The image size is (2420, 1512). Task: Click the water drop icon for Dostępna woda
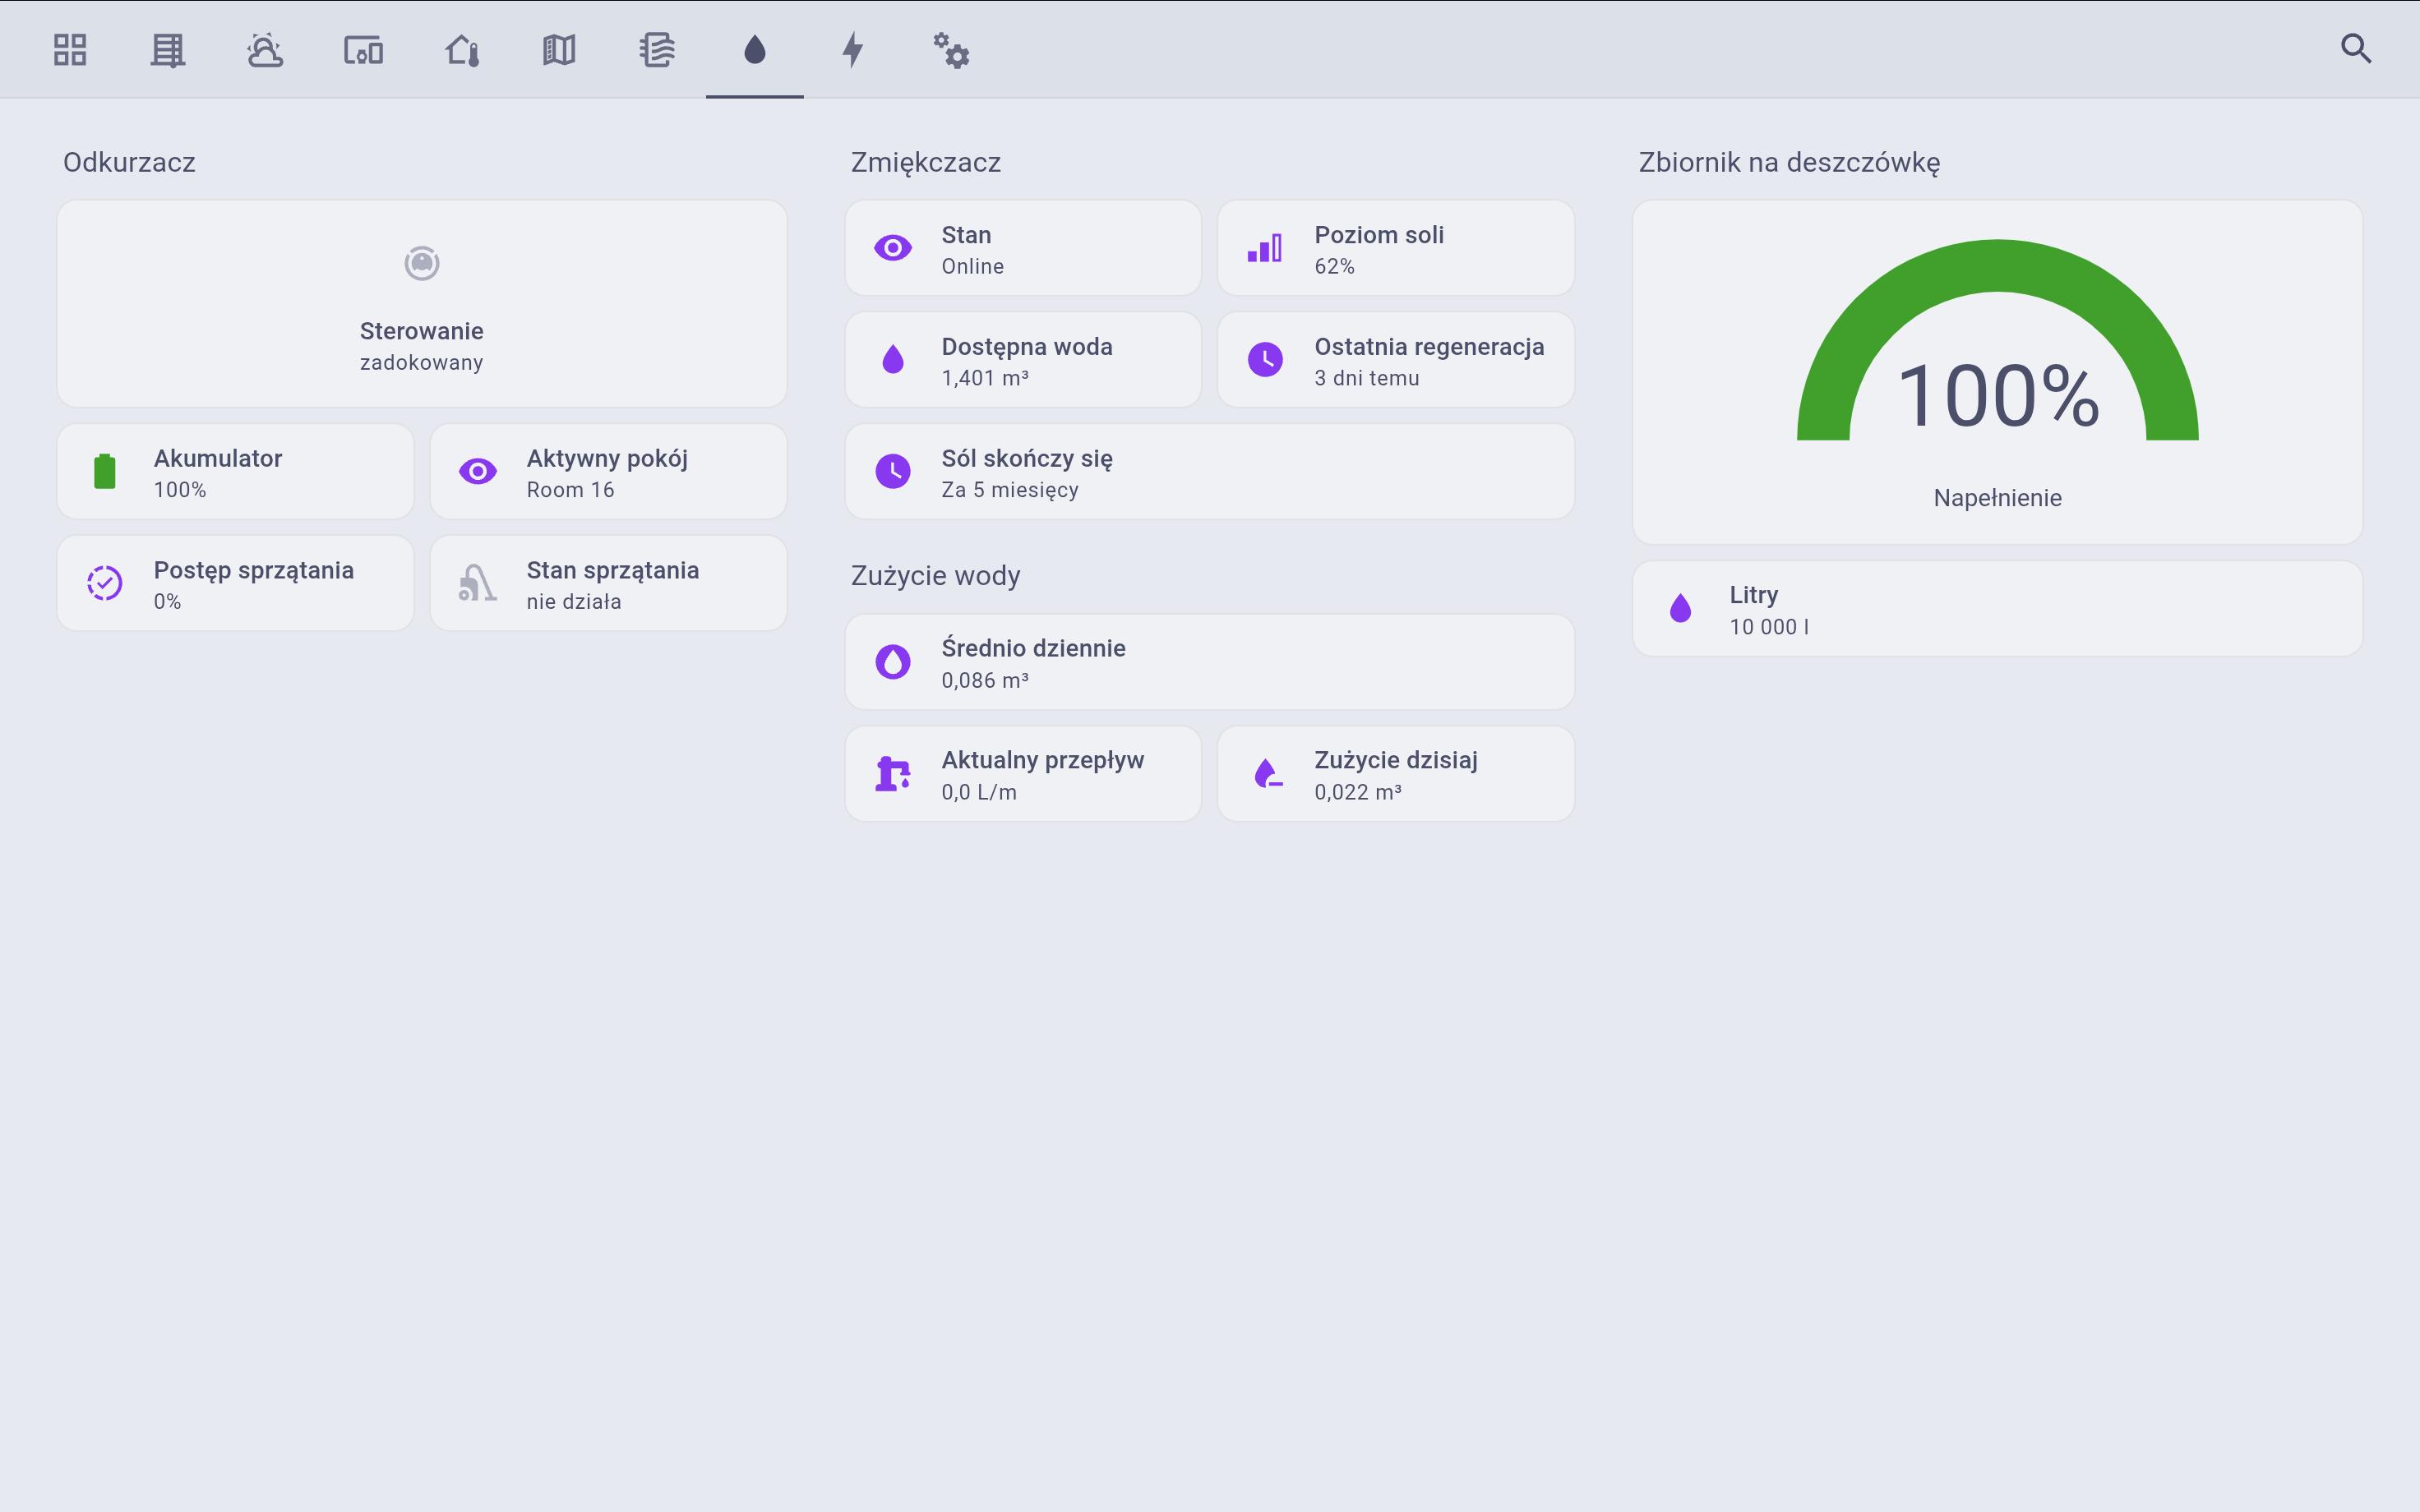click(893, 359)
